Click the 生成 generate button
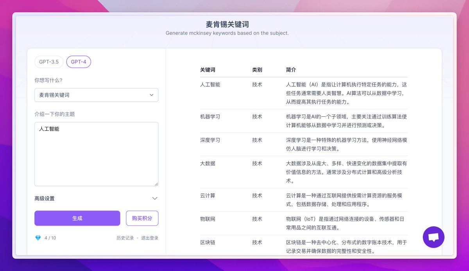Image resolution: width=469 pixels, height=271 pixels. pyautogui.click(x=77, y=218)
